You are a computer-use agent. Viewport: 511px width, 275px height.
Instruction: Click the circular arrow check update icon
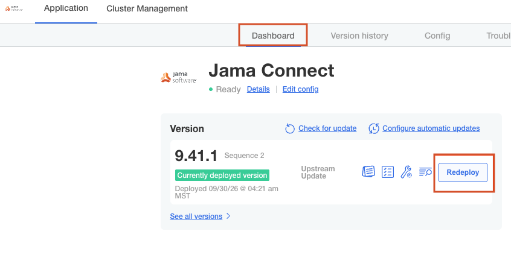[290, 128]
